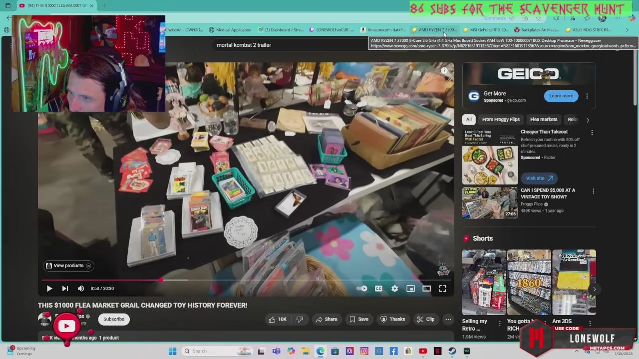Open options for Selling my Retro short

pos(500,324)
